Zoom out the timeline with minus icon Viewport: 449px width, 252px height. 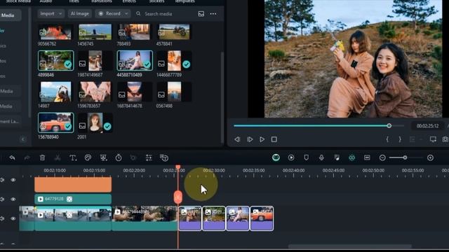(382, 157)
